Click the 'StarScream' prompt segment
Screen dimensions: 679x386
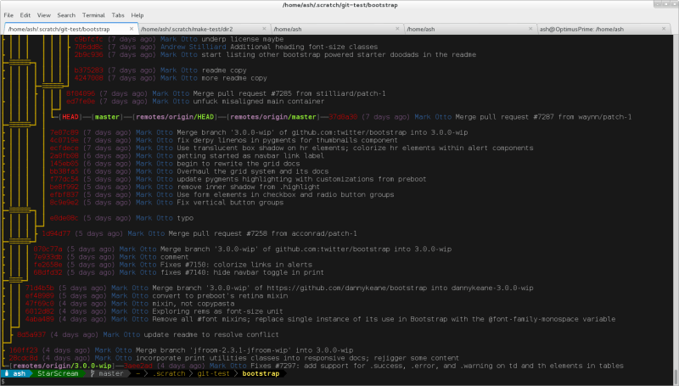(58, 373)
